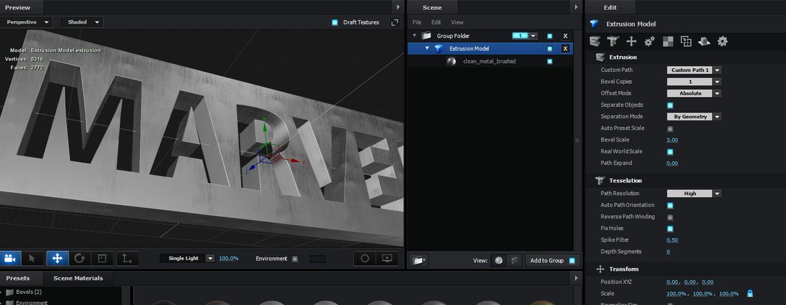Open the Shaded display mode dropdown

81,22
